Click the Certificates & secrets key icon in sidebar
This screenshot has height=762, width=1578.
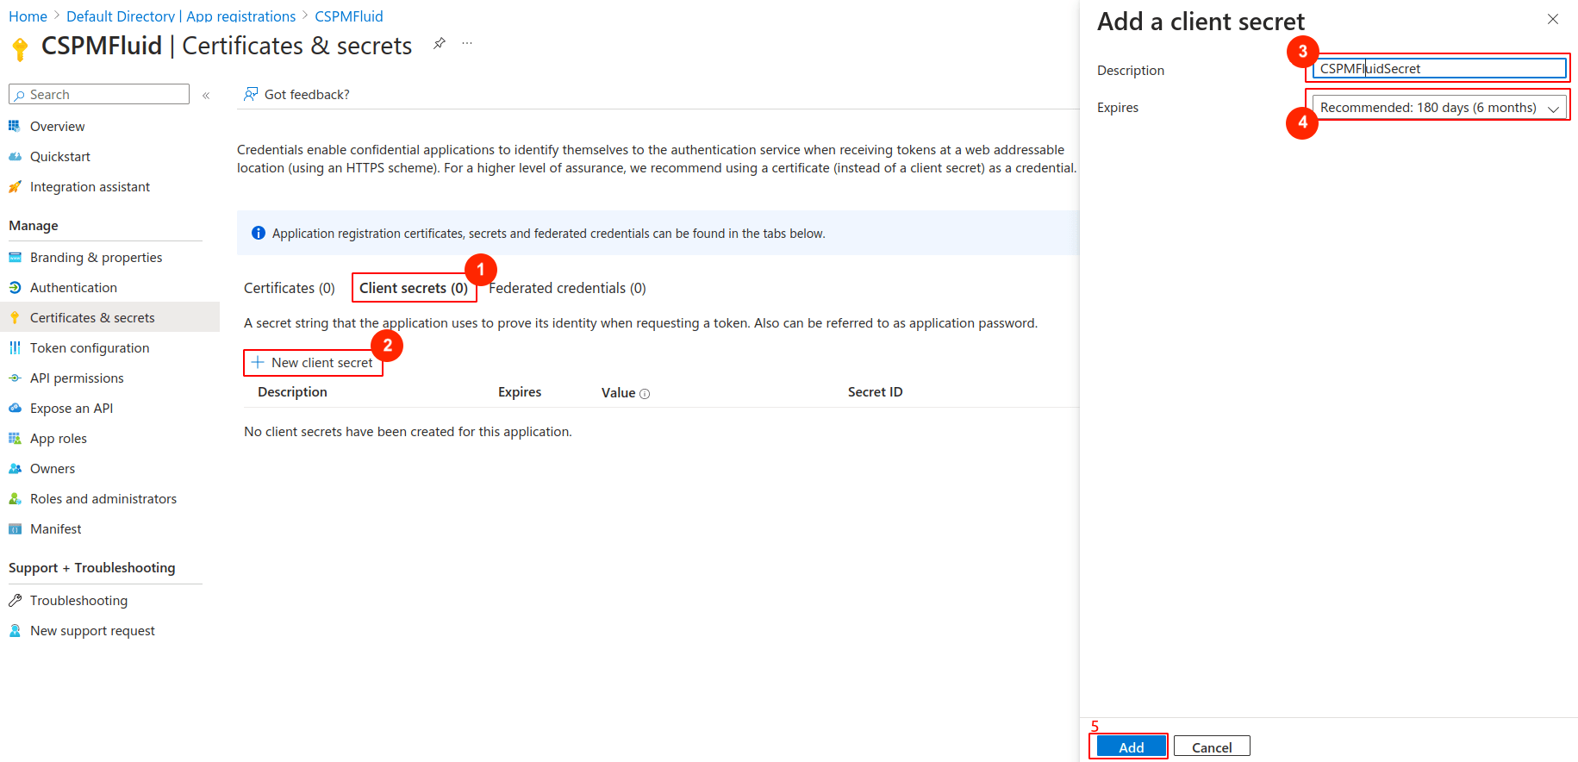pyautogui.click(x=15, y=317)
